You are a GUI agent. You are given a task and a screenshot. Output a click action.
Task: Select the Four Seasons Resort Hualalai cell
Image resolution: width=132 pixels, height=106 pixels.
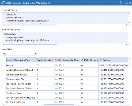click(21, 97)
